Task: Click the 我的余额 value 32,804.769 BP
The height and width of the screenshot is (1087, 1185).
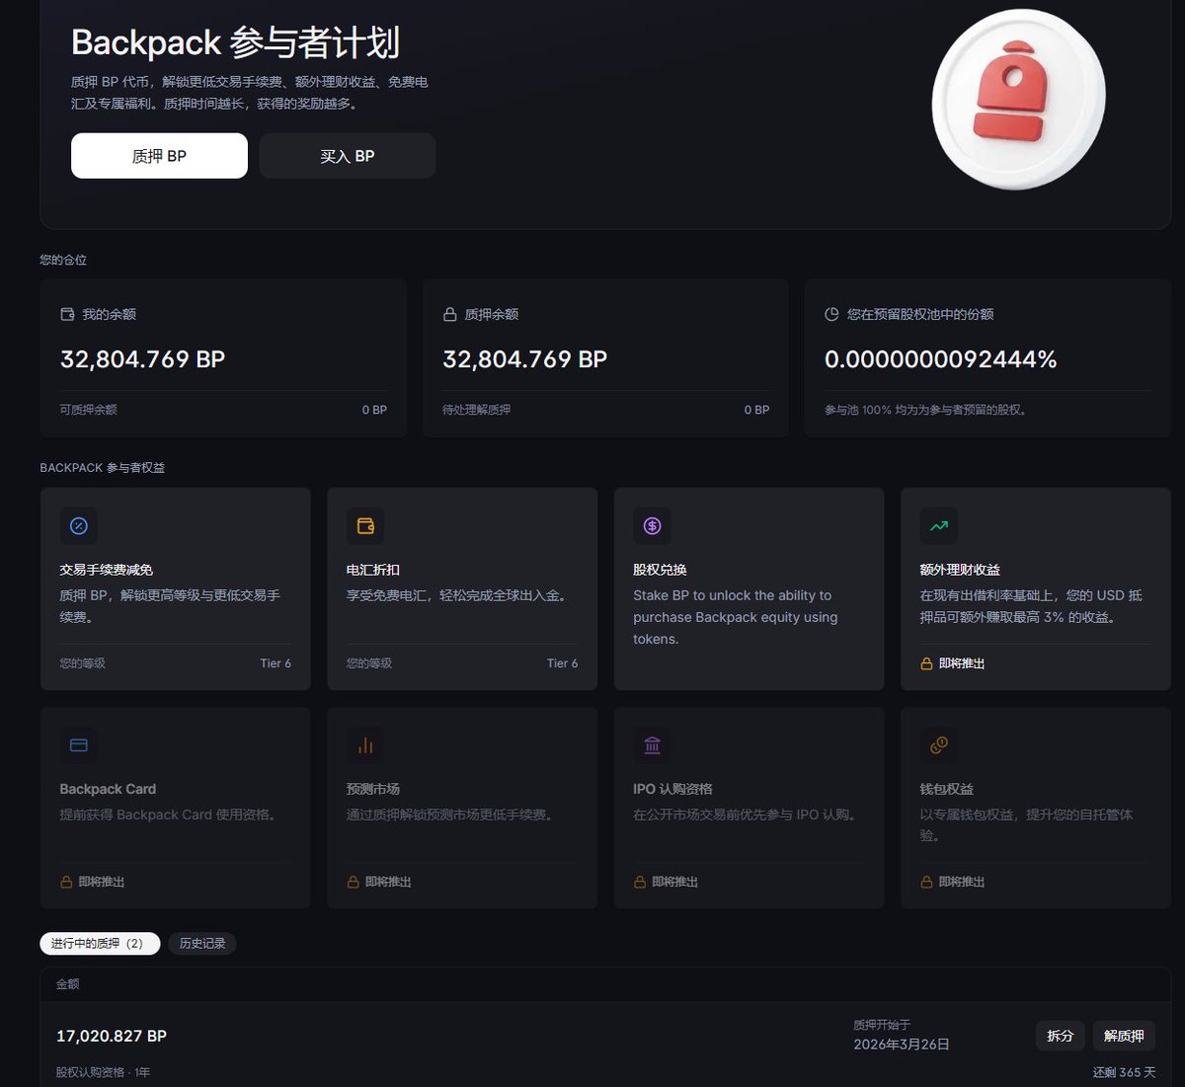Action: [x=143, y=359]
